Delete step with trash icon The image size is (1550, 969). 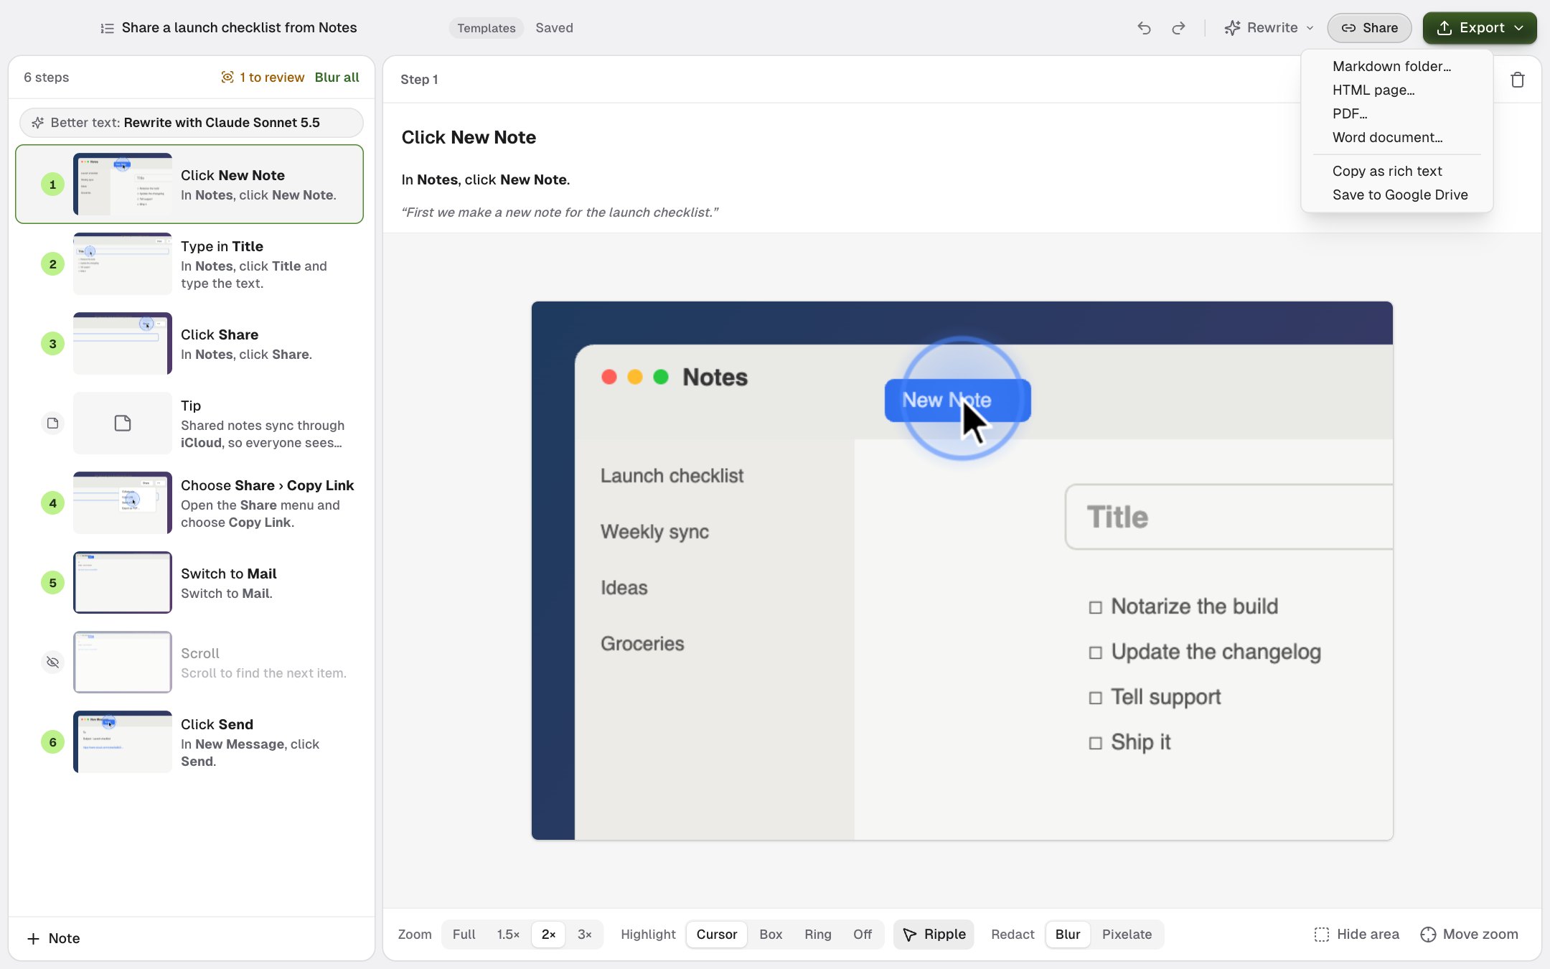(x=1517, y=80)
